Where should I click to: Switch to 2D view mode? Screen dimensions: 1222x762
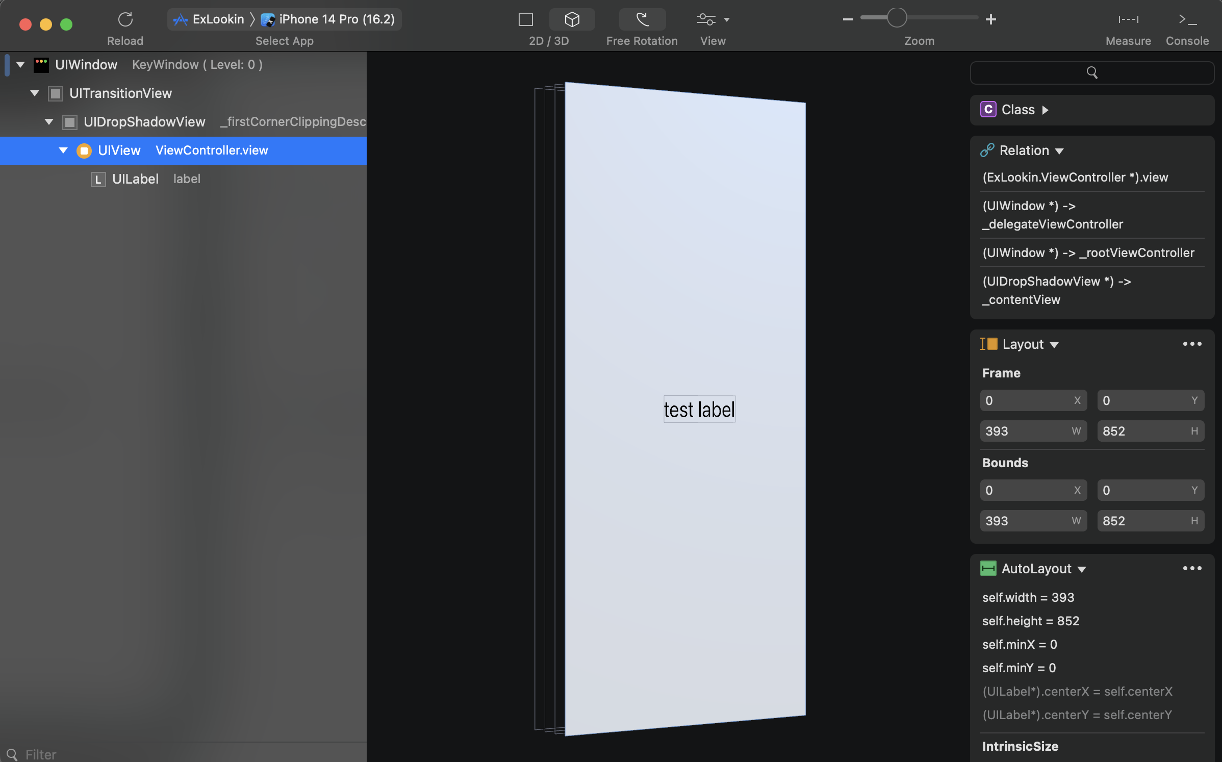coord(525,19)
